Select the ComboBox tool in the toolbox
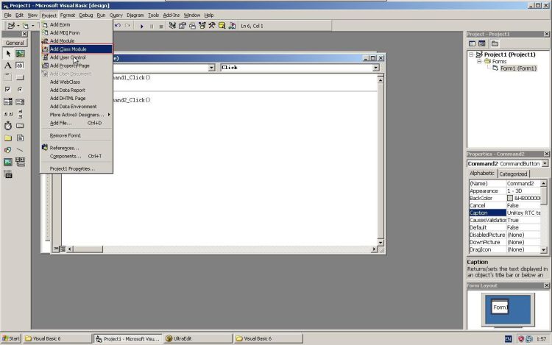This screenshot has width=552, height=345. click(8, 102)
